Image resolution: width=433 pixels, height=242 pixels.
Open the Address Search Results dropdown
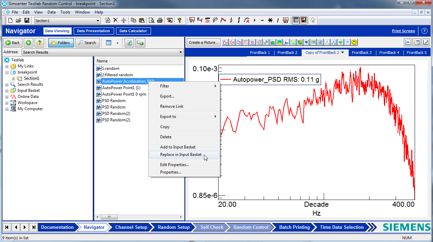tap(181, 52)
